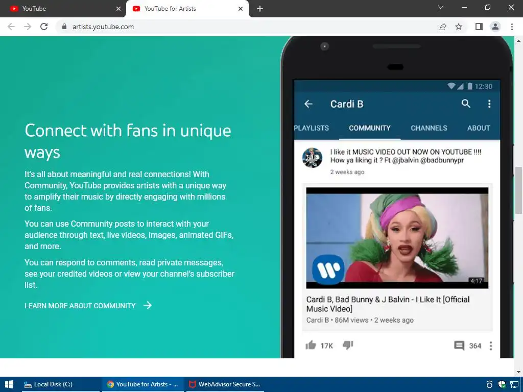Screen dimensions: 523x392
Task: Bookmark this page with the star icon
Action: coord(459,27)
